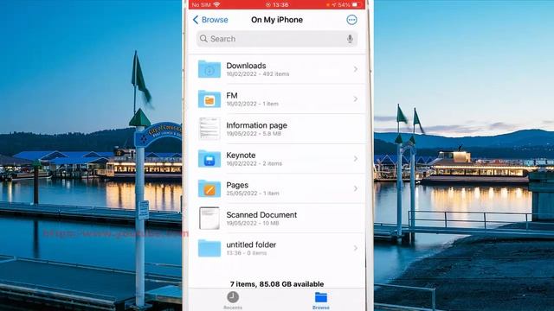Viewport: 554px width, 311px height.
Task: Open the Scanned Document thumbnail
Action: coord(209,219)
